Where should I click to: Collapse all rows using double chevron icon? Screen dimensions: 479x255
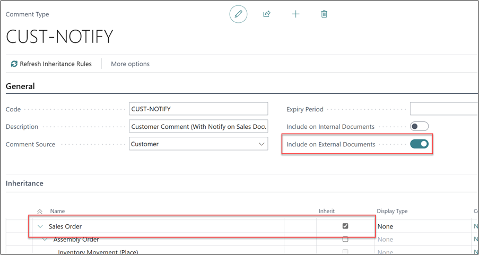pyautogui.click(x=39, y=212)
